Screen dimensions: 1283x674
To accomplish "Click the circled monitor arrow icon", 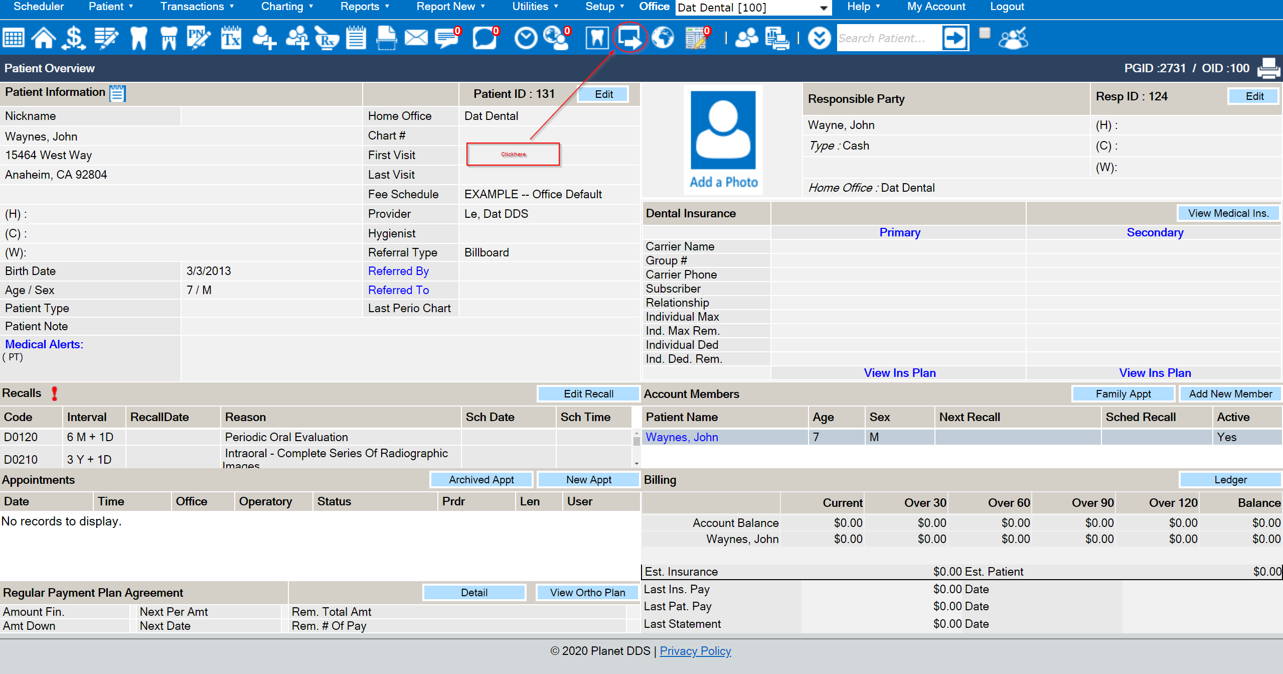I will [629, 37].
